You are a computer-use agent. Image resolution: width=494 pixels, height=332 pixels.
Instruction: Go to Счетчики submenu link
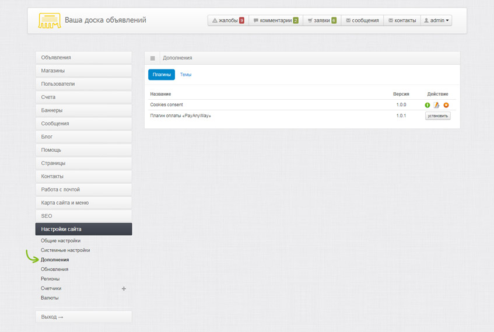pos(51,288)
